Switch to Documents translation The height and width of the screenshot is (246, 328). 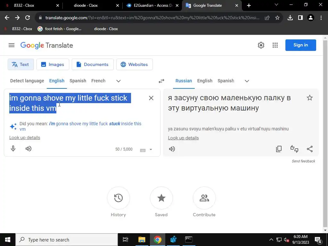pyautogui.click(x=93, y=64)
